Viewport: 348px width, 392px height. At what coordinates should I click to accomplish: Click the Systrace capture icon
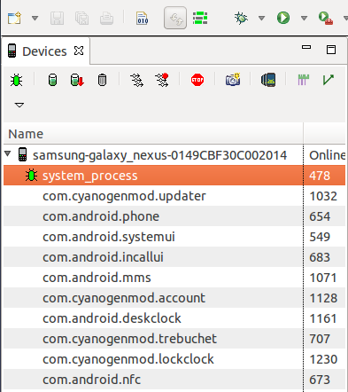304,80
